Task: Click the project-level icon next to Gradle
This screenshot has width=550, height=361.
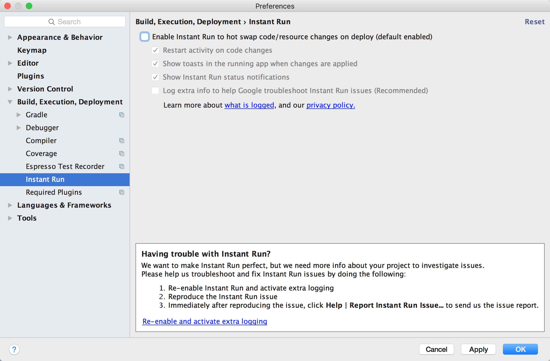Action: coord(122,115)
